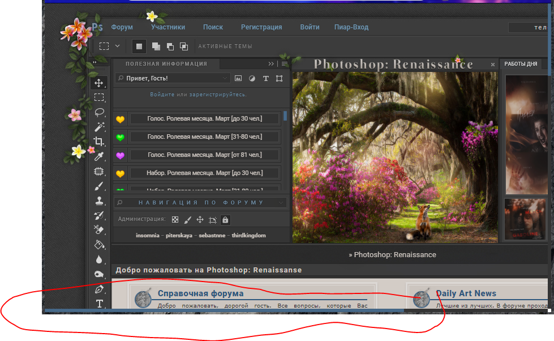Viewport: 554px width, 341px height.
Task: Open the top thumbnail under РАБОТЫ ДНЯ
Action: (x=526, y=134)
